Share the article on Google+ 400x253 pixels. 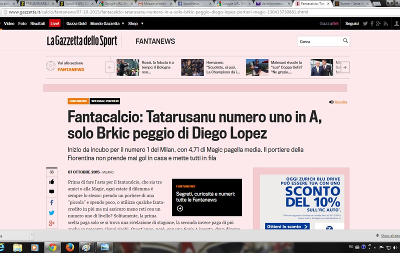(x=51, y=223)
